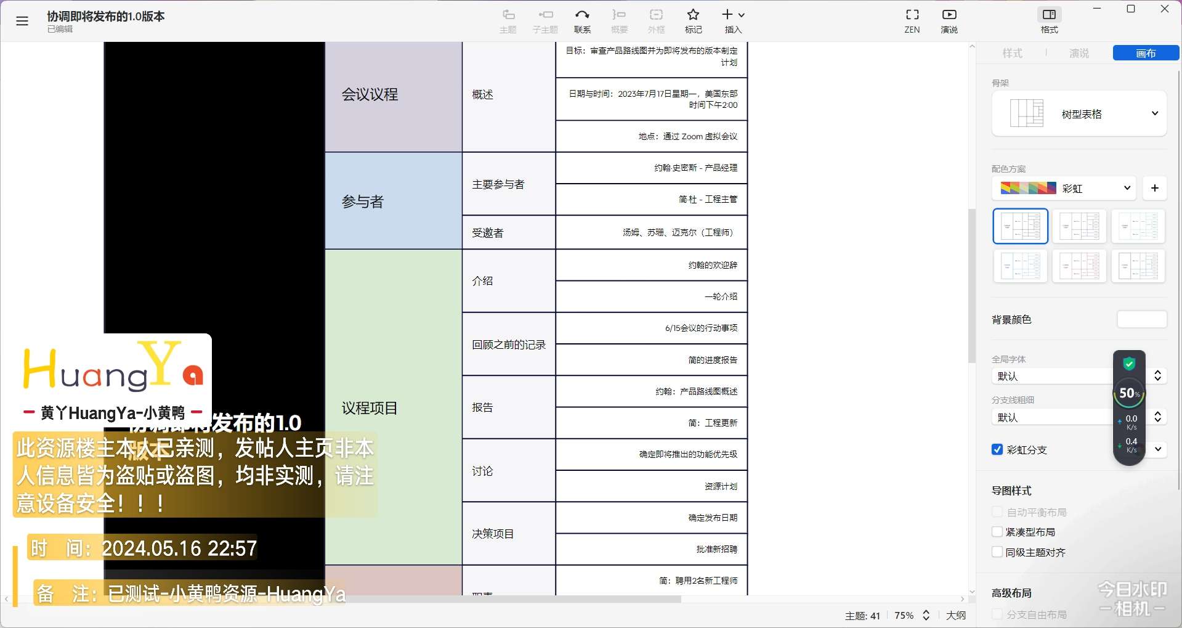Toggle 分支自由布局 checkbox
The height and width of the screenshot is (628, 1182).
tap(997, 614)
